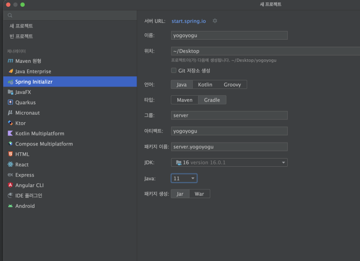Viewport: 360px width, 261px height.
Task: Click the React atom icon
Action: pos(10,164)
